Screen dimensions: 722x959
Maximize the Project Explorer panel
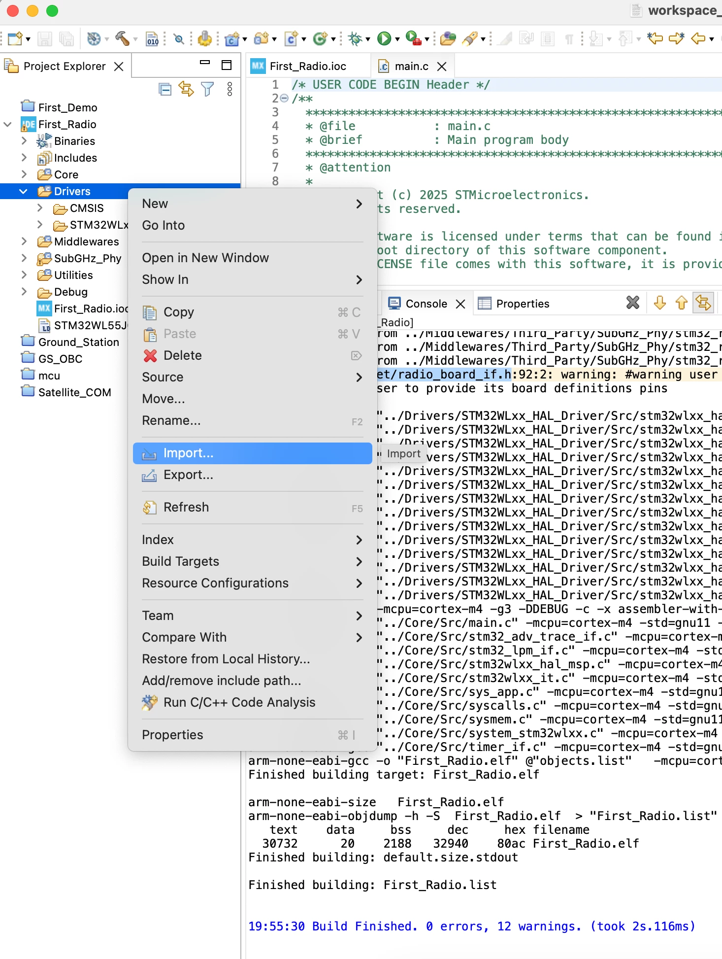pyautogui.click(x=227, y=65)
